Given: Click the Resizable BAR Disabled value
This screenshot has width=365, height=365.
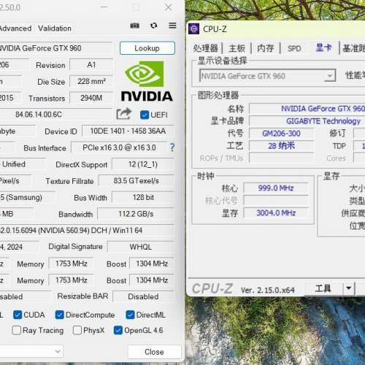Looking at the screenshot, I should click(144, 296).
